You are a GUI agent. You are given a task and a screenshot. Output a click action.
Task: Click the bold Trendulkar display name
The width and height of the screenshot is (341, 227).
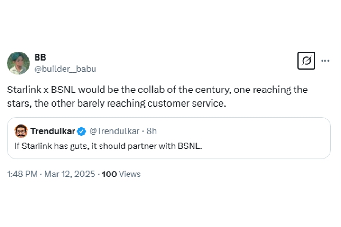point(53,131)
